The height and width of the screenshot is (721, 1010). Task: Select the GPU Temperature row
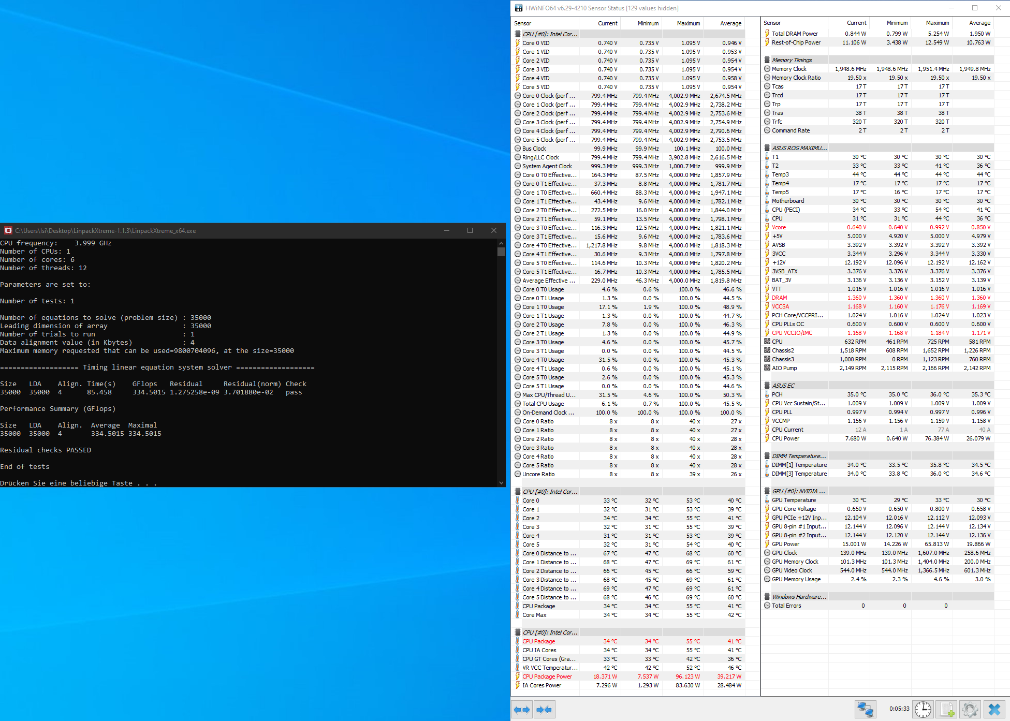pos(878,500)
